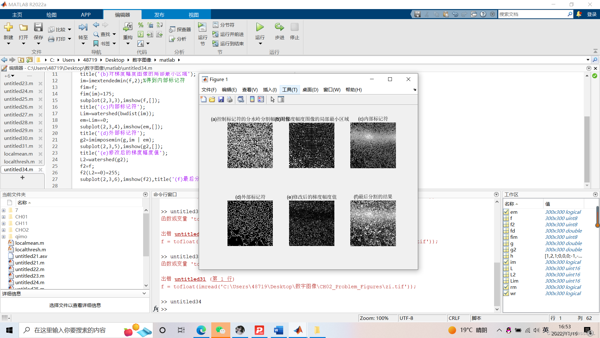Open untitled23.m in the file browser

pos(29,276)
